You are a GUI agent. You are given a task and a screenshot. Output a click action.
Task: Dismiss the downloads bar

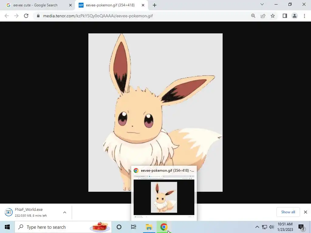(306, 212)
